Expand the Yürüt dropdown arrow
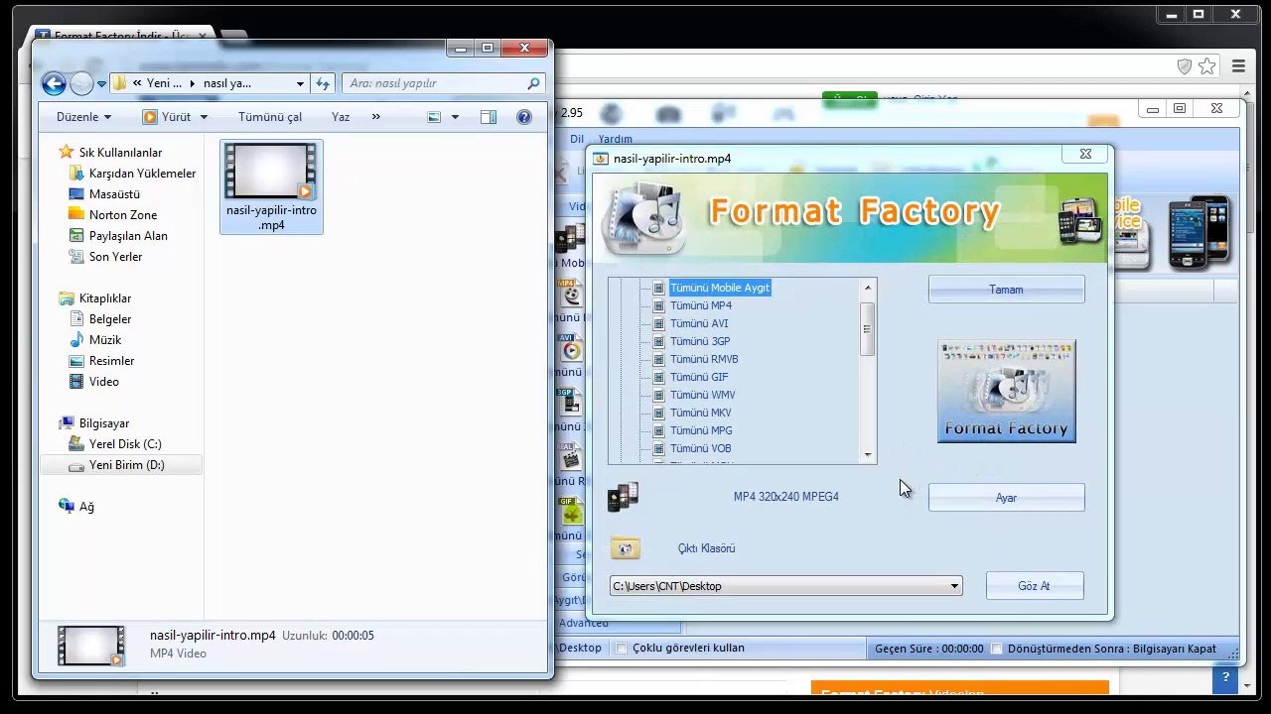 pyautogui.click(x=204, y=117)
